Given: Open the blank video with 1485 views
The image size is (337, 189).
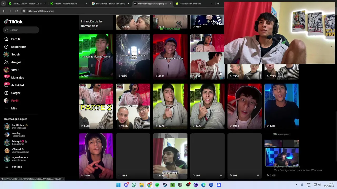Looking at the screenshot, I should coord(133,156).
